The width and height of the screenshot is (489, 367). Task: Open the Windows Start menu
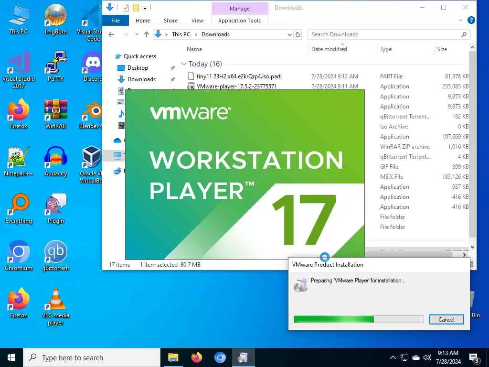(11, 357)
